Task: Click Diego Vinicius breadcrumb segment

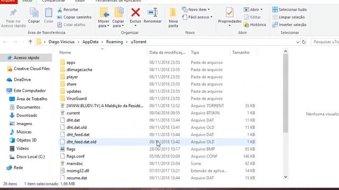Action: (x=61, y=42)
